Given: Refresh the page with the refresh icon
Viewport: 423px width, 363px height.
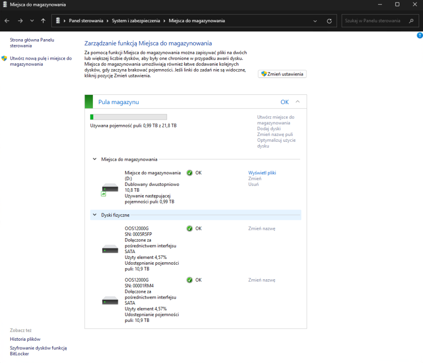Looking at the screenshot, I should [x=329, y=20].
